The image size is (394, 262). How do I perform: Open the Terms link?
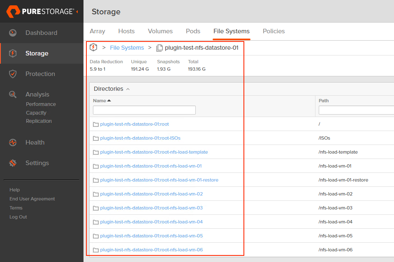tap(16, 208)
